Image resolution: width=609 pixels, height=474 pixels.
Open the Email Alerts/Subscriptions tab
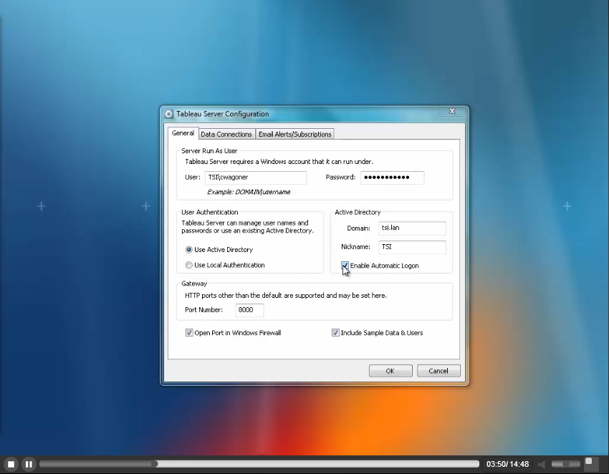294,134
